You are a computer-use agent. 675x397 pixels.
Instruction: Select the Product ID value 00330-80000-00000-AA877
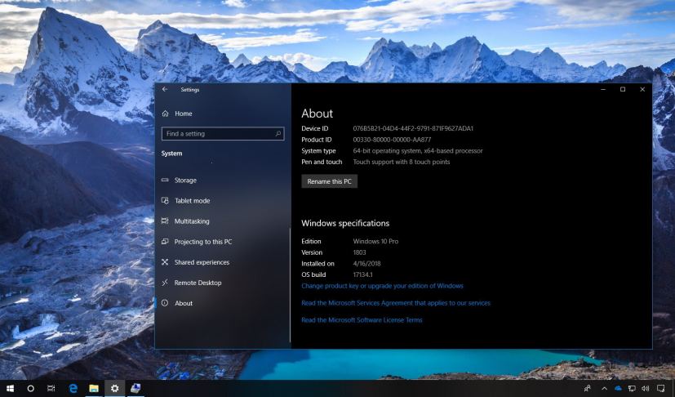pyautogui.click(x=392, y=140)
